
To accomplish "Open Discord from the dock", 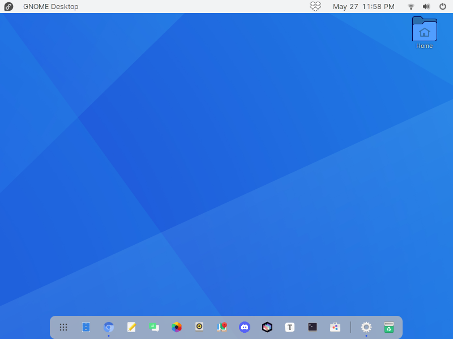I will (x=245, y=327).
